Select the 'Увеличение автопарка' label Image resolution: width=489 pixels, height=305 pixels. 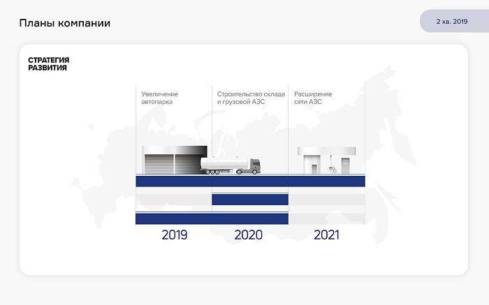[x=160, y=98]
